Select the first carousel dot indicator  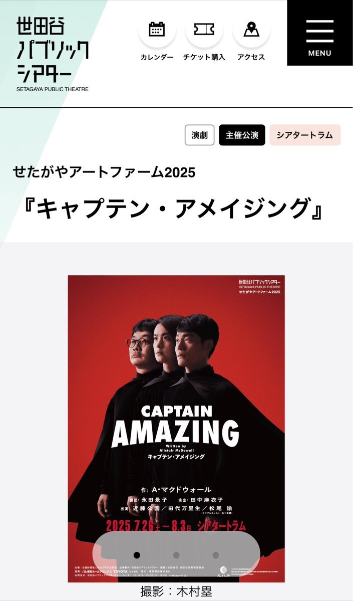(137, 555)
